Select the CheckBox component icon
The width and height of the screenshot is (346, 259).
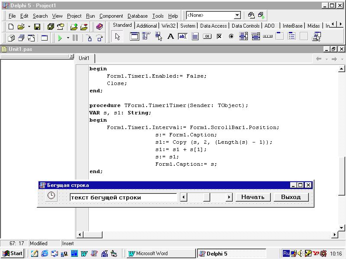click(x=219, y=36)
